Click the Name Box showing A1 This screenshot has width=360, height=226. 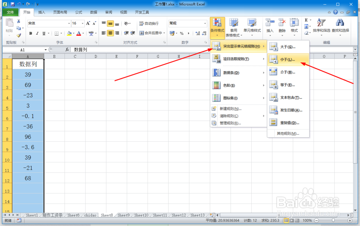22,50
